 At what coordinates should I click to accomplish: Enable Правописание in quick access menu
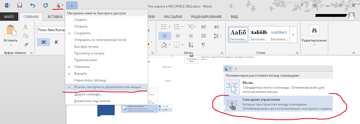(106, 60)
